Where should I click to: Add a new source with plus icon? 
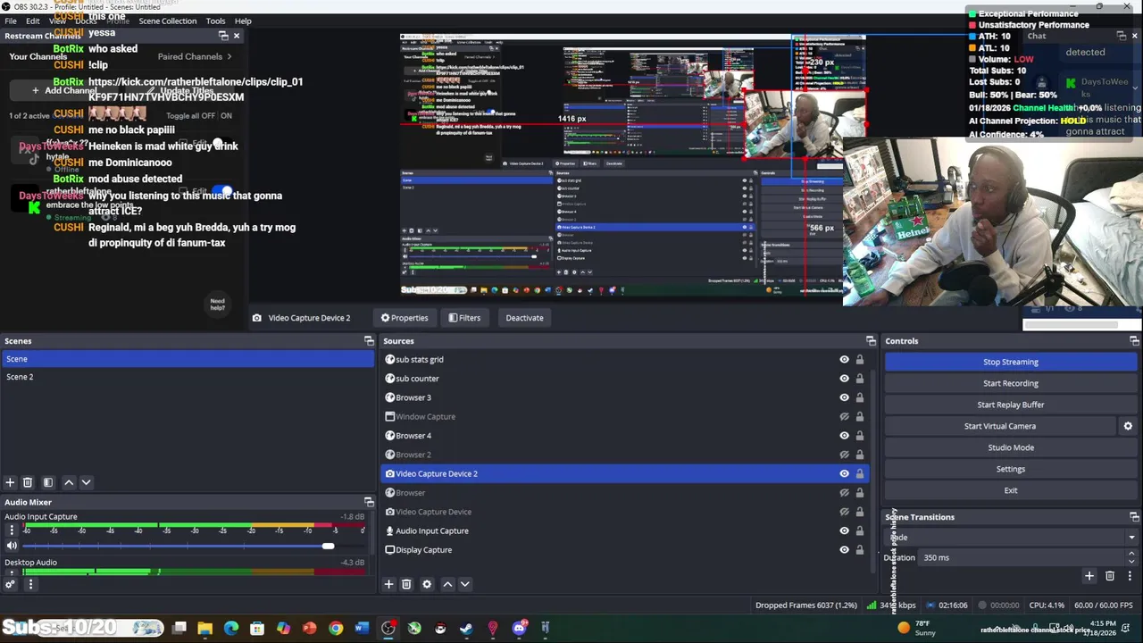pyautogui.click(x=388, y=584)
